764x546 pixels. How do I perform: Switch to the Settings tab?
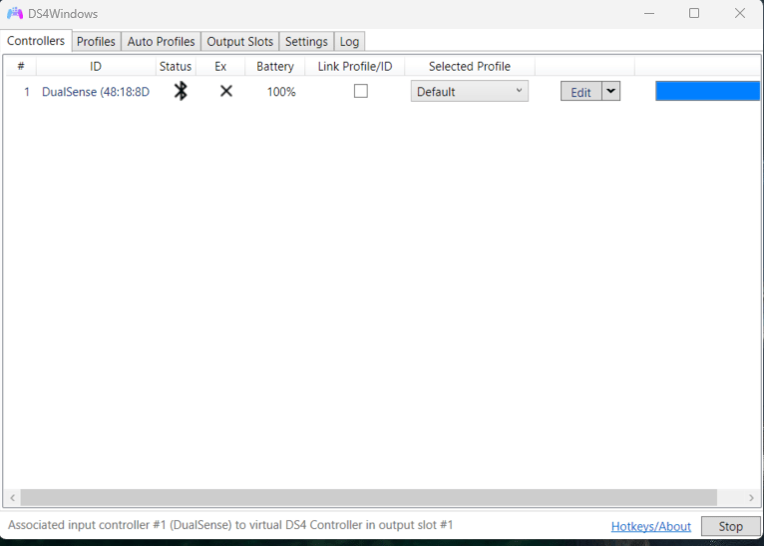click(x=306, y=42)
